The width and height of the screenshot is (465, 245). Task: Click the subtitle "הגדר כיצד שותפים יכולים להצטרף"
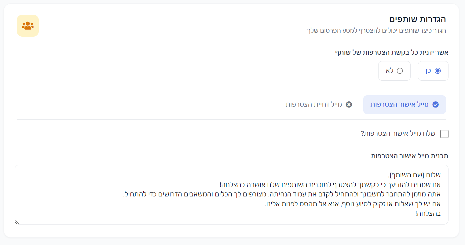tap(376, 31)
